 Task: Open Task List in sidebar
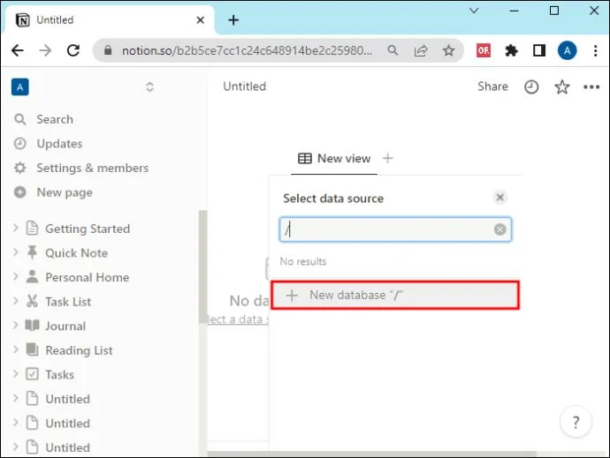point(68,302)
